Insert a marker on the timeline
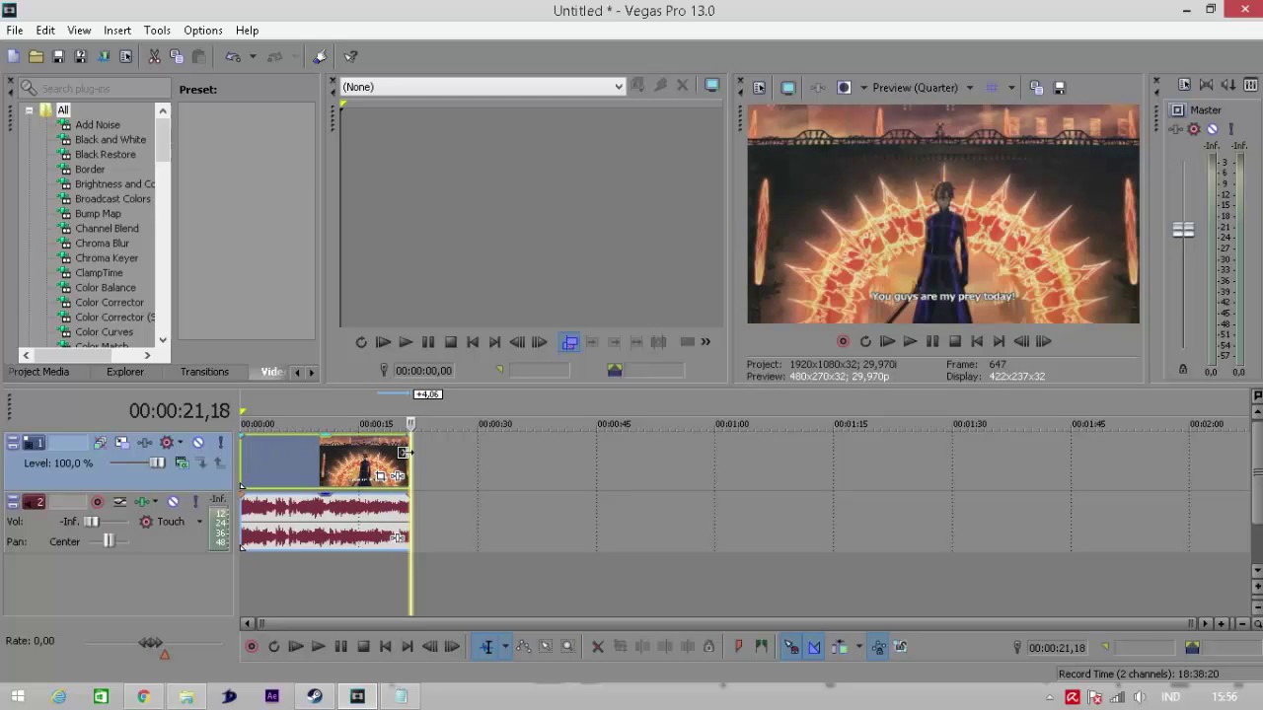The height and width of the screenshot is (710, 1263). tap(737, 647)
